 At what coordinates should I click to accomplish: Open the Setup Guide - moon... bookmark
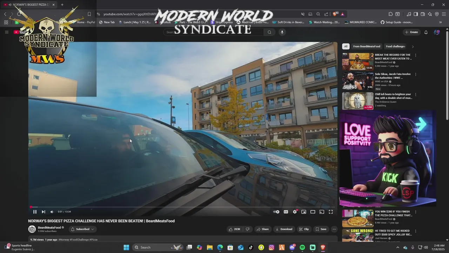[x=397, y=22]
